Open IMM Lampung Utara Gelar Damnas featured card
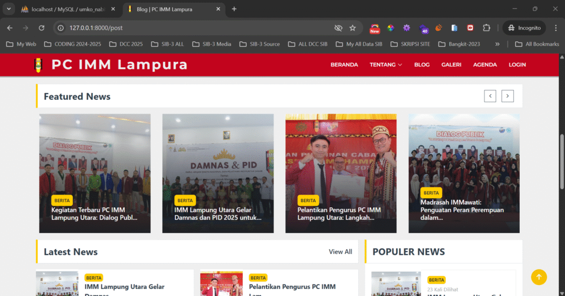 pyautogui.click(x=218, y=174)
